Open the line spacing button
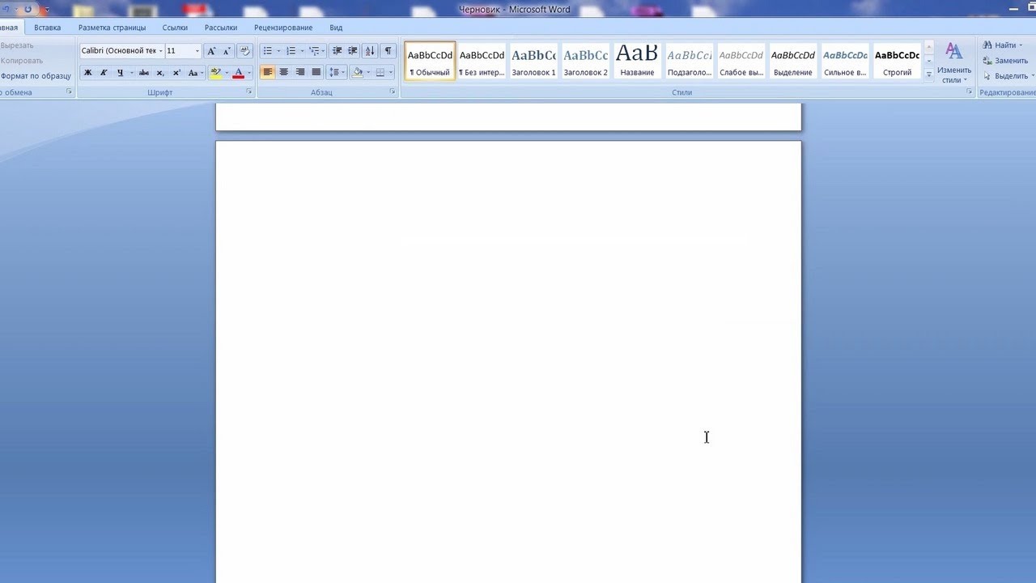Viewport: 1036px width, 583px height. coord(337,72)
